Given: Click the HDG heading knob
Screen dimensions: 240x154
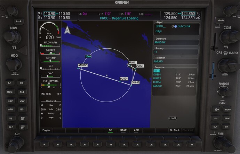Looking at the screenshot, I should [x=14, y=64].
